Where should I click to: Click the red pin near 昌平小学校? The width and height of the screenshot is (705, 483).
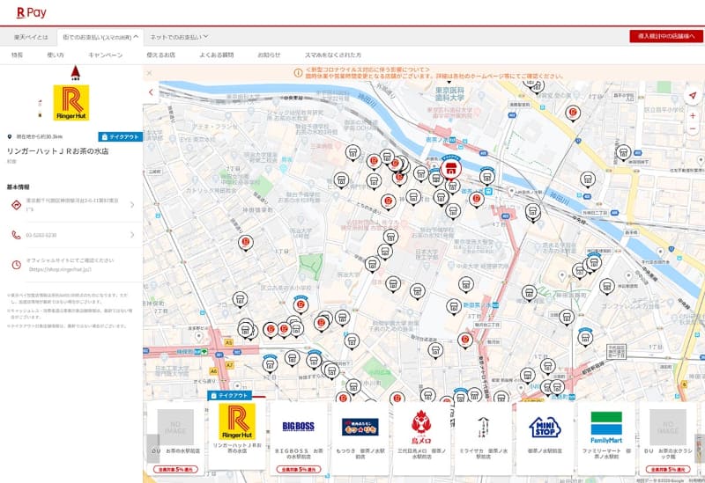pos(573,113)
